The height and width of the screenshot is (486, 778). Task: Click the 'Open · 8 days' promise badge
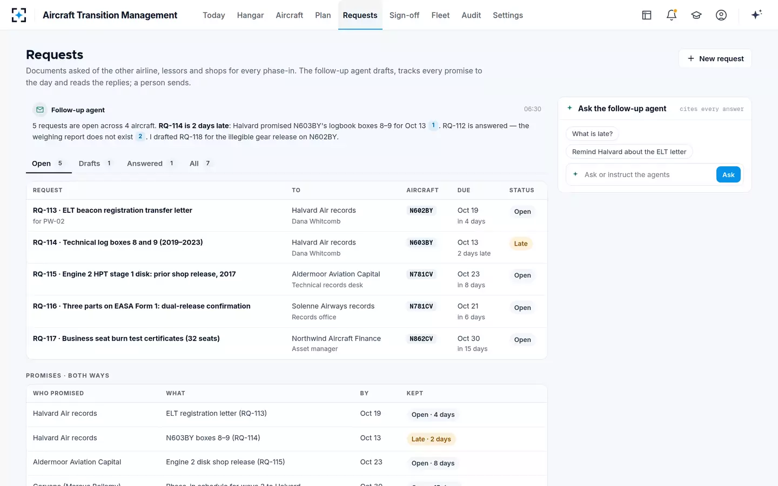tap(433, 463)
